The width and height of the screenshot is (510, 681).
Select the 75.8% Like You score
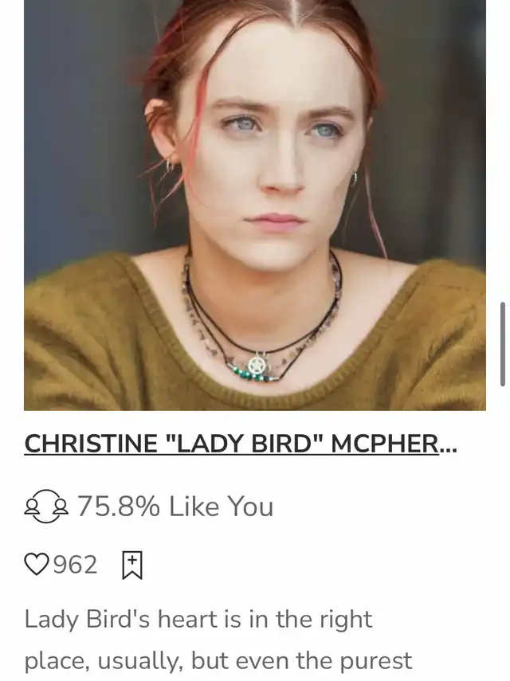pos(175,507)
